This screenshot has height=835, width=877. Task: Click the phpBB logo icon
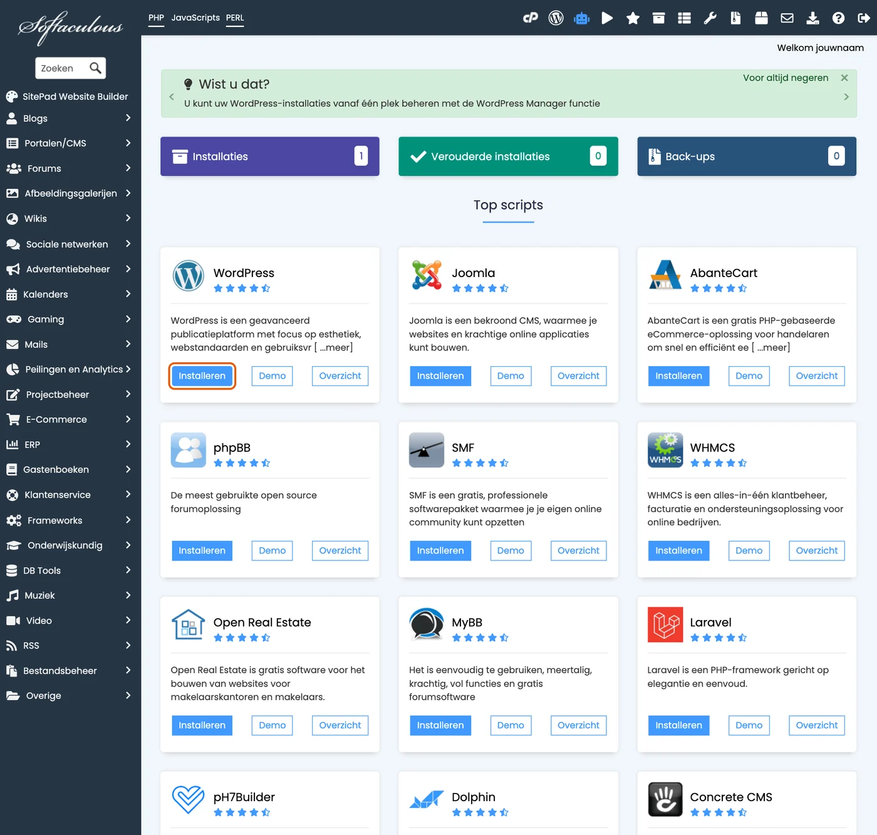[189, 450]
